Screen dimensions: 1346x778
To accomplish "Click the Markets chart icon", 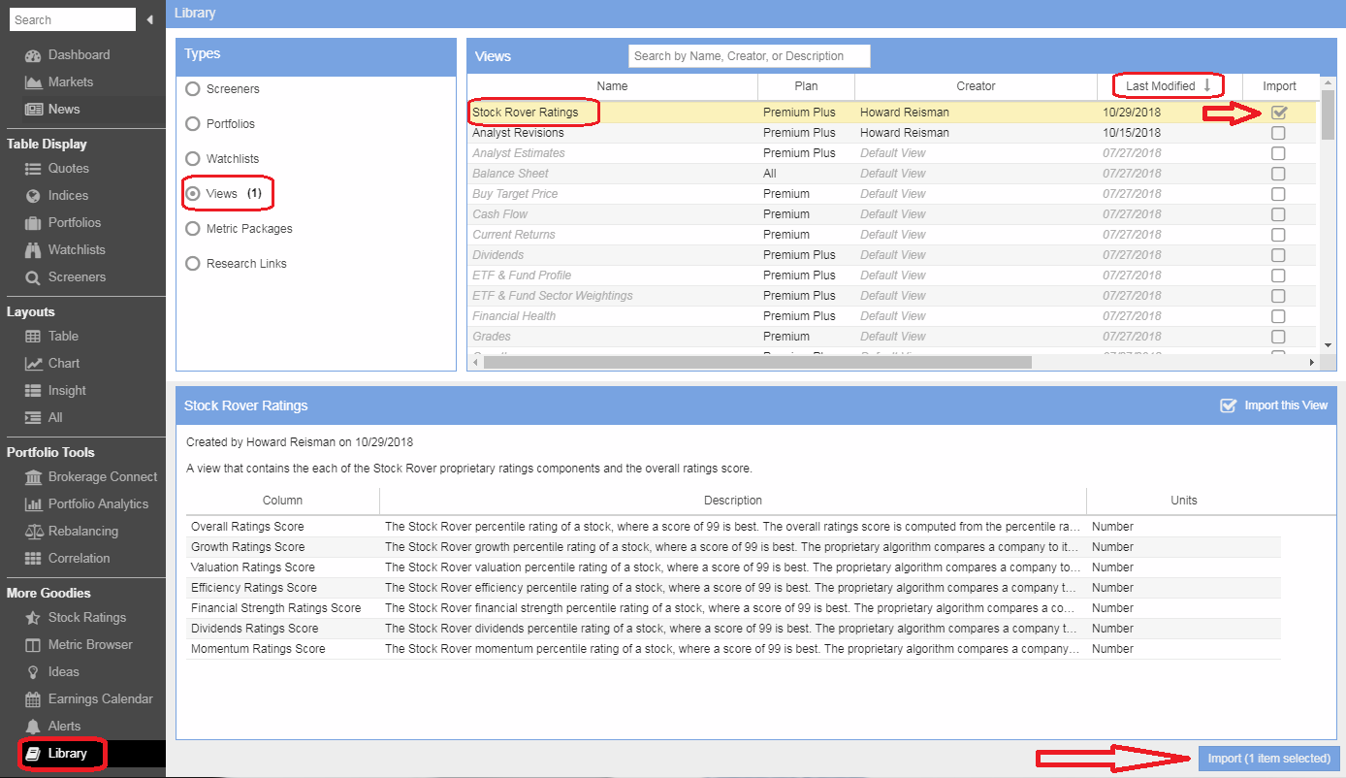I will pyautogui.click(x=33, y=82).
